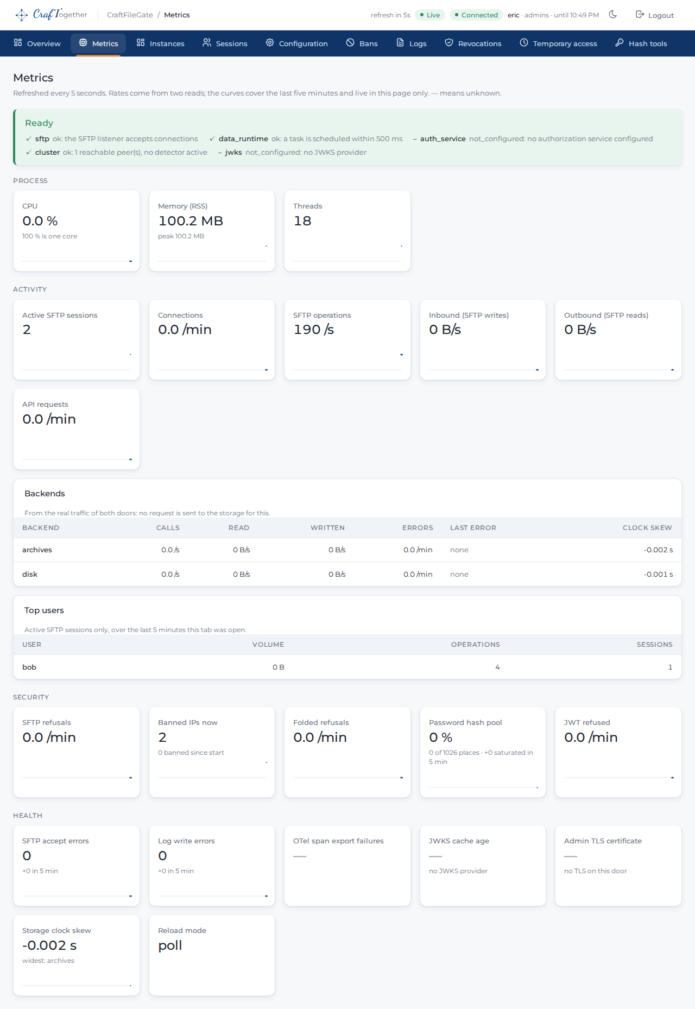Click the Banned IPs now card value

(162, 737)
